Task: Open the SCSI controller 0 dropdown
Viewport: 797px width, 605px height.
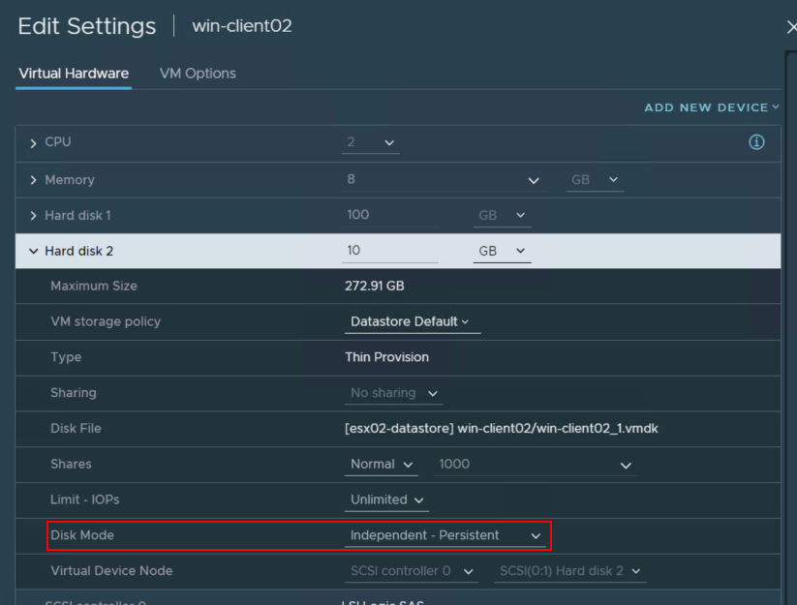Action: pos(412,571)
